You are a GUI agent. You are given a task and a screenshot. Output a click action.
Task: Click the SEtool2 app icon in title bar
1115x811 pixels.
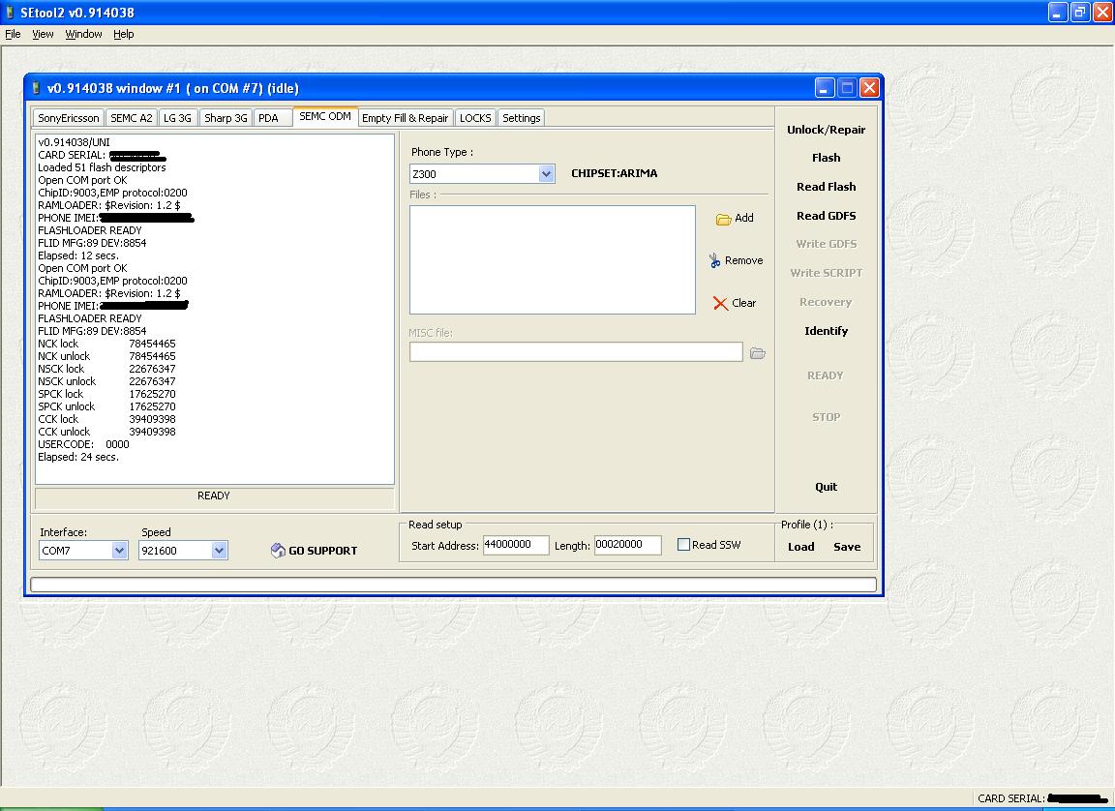[x=10, y=12]
